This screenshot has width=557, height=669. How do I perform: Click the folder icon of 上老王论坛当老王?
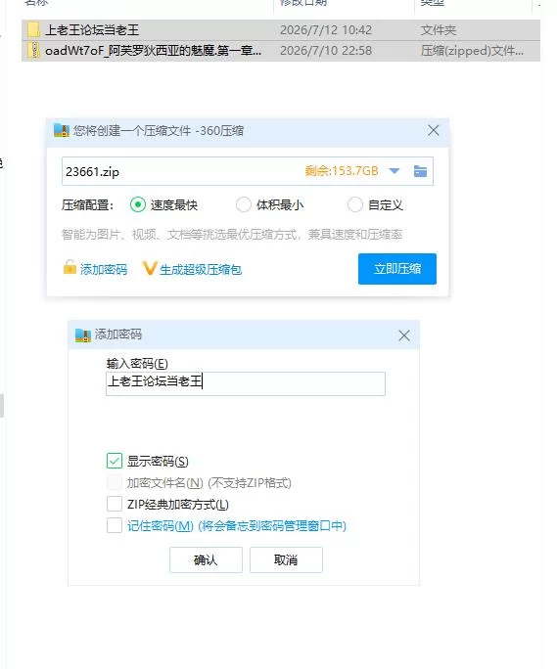[33, 30]
